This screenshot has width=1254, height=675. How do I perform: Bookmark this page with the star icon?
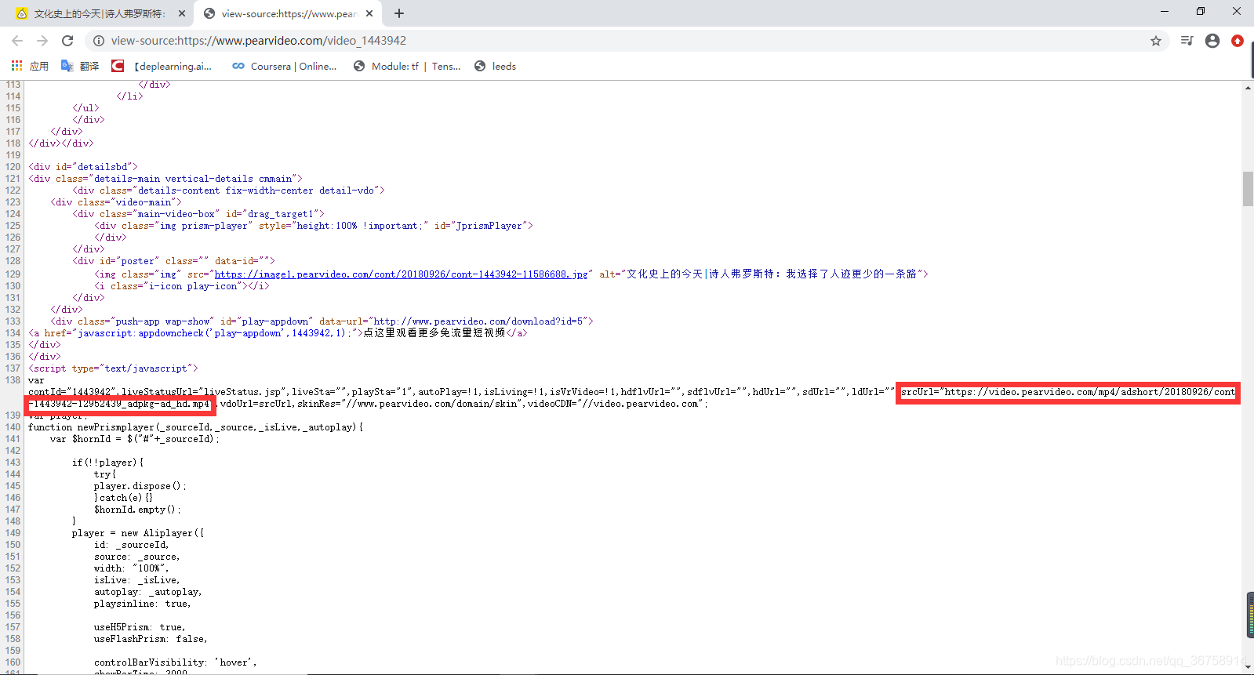point(1156,41)
